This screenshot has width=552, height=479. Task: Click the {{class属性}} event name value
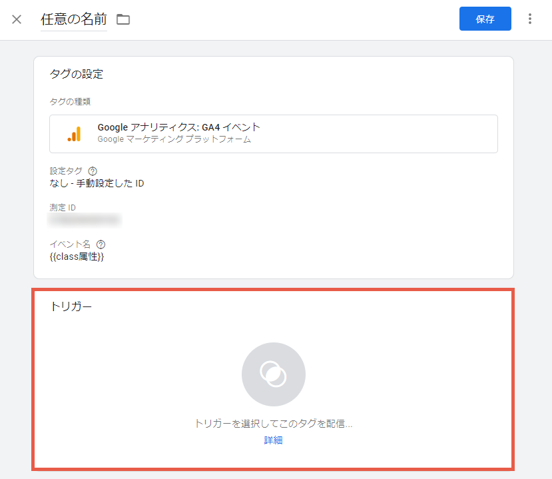(77, 256)
